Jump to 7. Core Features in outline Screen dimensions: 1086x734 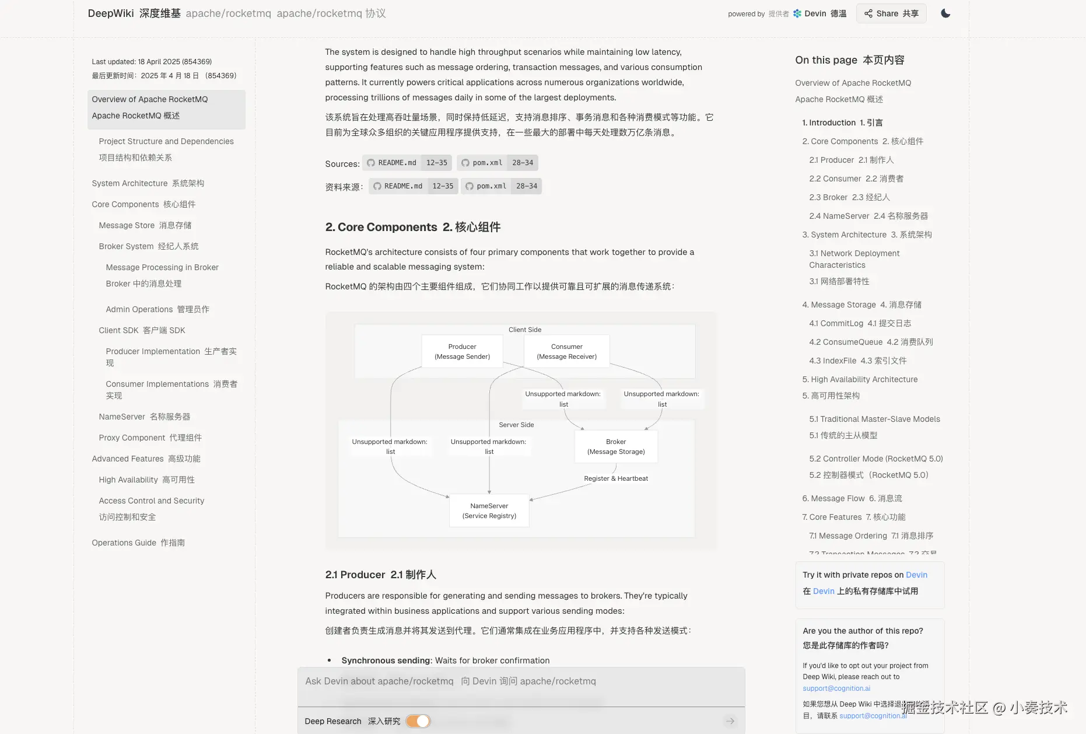coord(853,517)
